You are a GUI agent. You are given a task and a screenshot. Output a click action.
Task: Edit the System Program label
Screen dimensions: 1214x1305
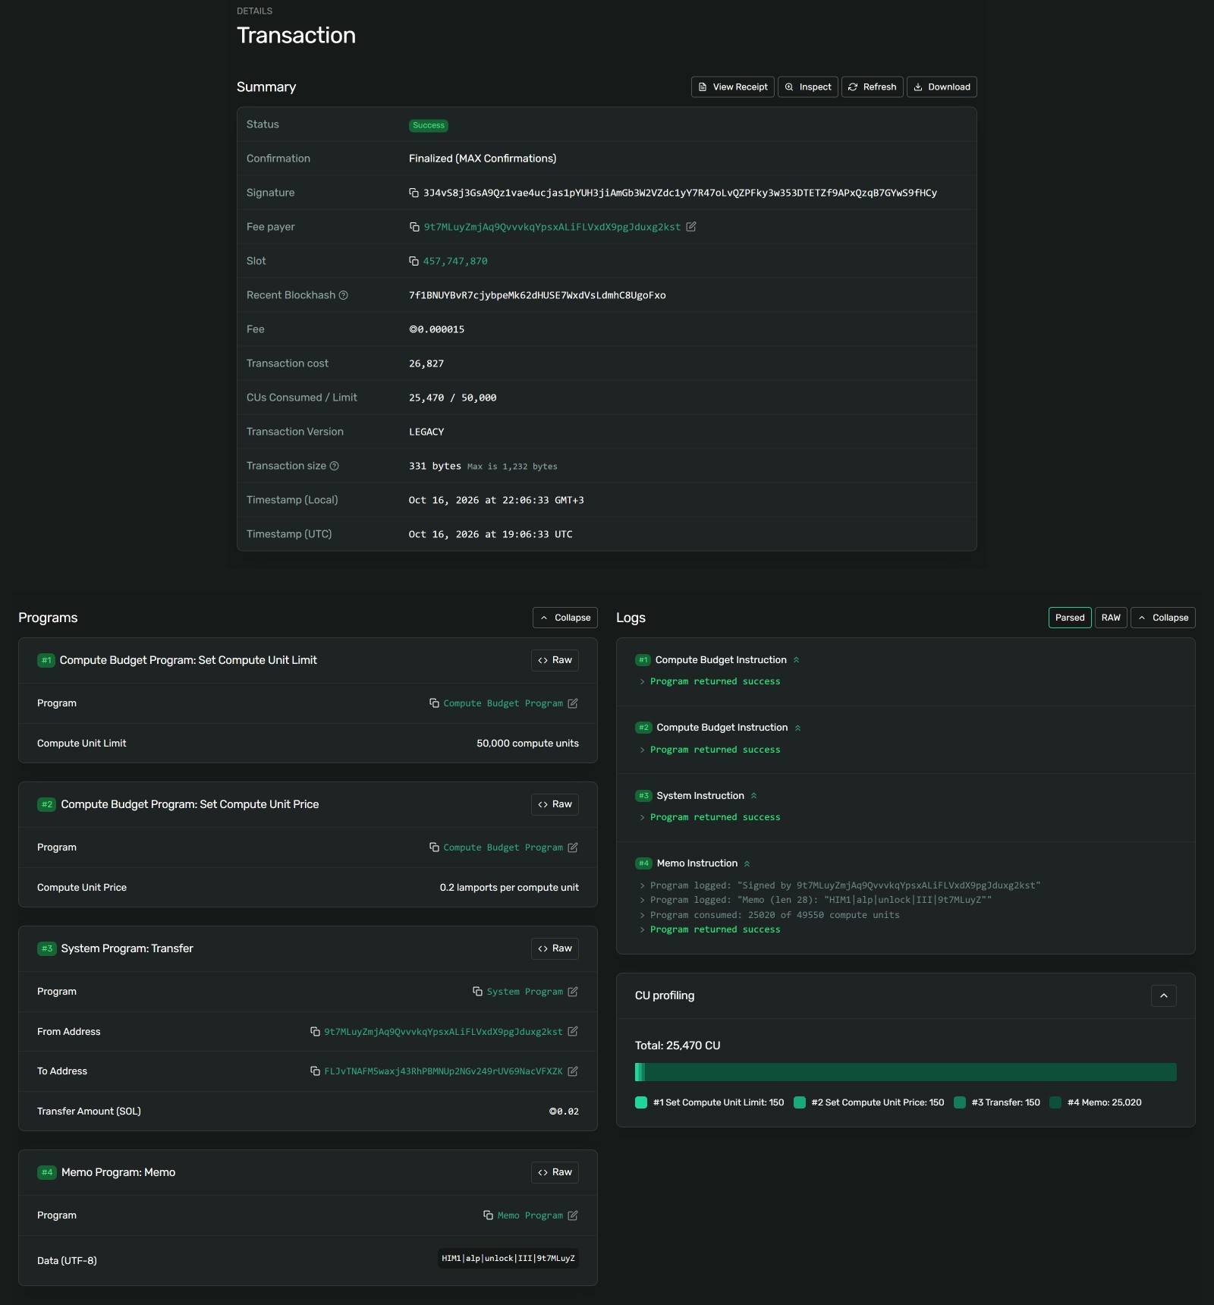pyautogui.click(x=573, y=992)
